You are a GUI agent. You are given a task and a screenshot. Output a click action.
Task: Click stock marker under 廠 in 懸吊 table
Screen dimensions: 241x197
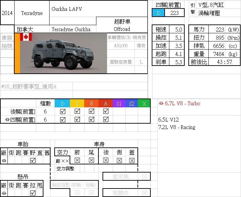4,193
